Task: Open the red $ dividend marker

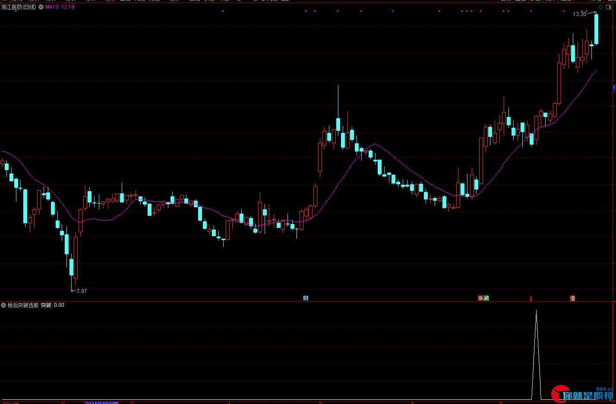Action: (x=531, y=299)
